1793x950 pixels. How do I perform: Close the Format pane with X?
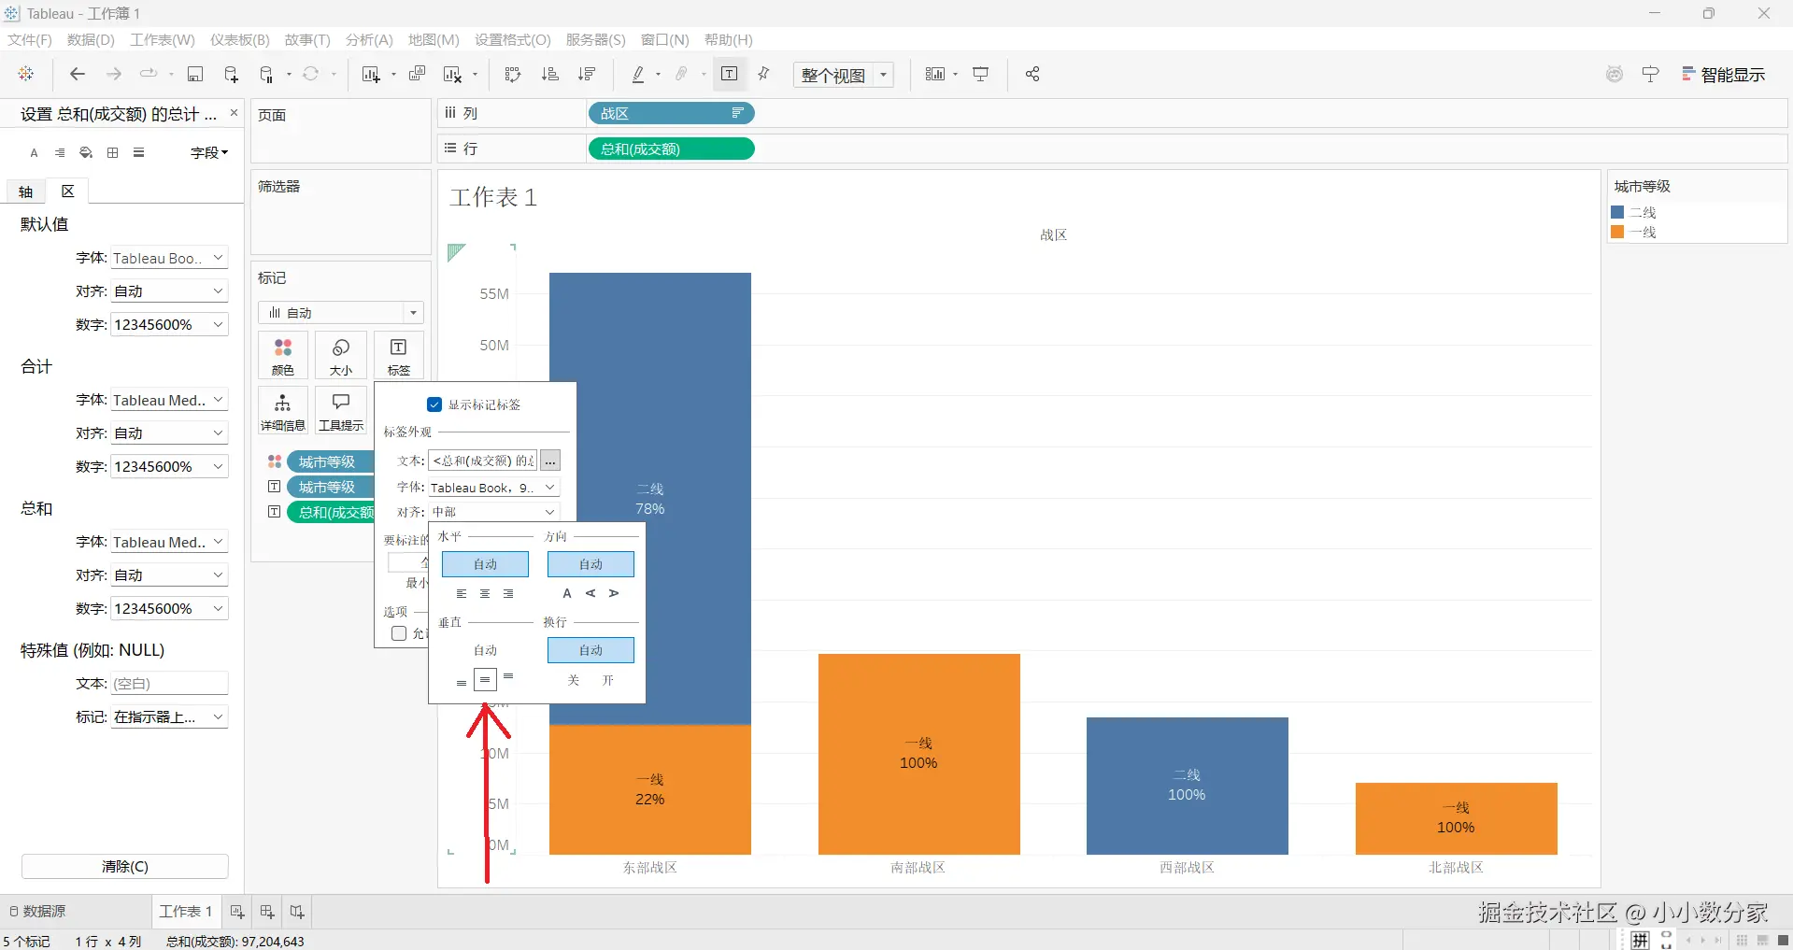pyautogui.click(x=235, y=113)
